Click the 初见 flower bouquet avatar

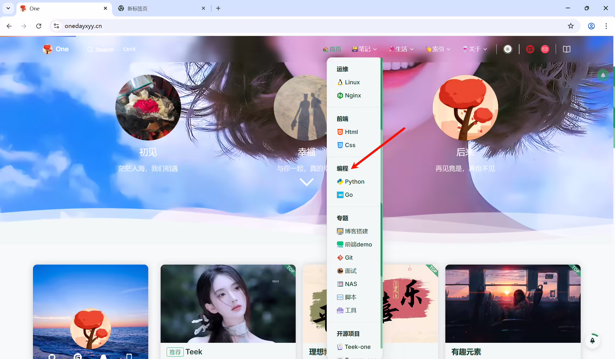click(x=148, y=108)
